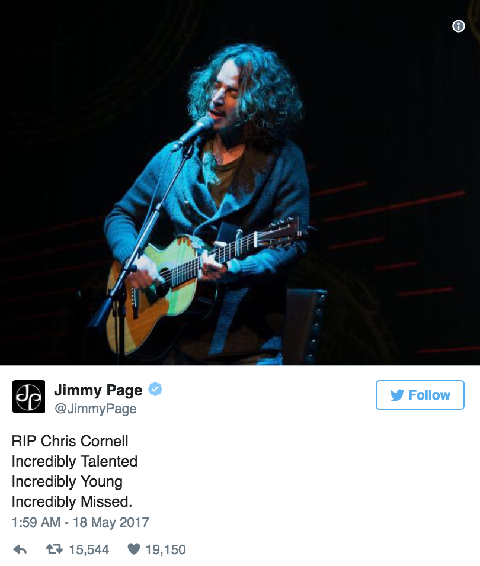Open the guitarist concert photo

[240, 182]
